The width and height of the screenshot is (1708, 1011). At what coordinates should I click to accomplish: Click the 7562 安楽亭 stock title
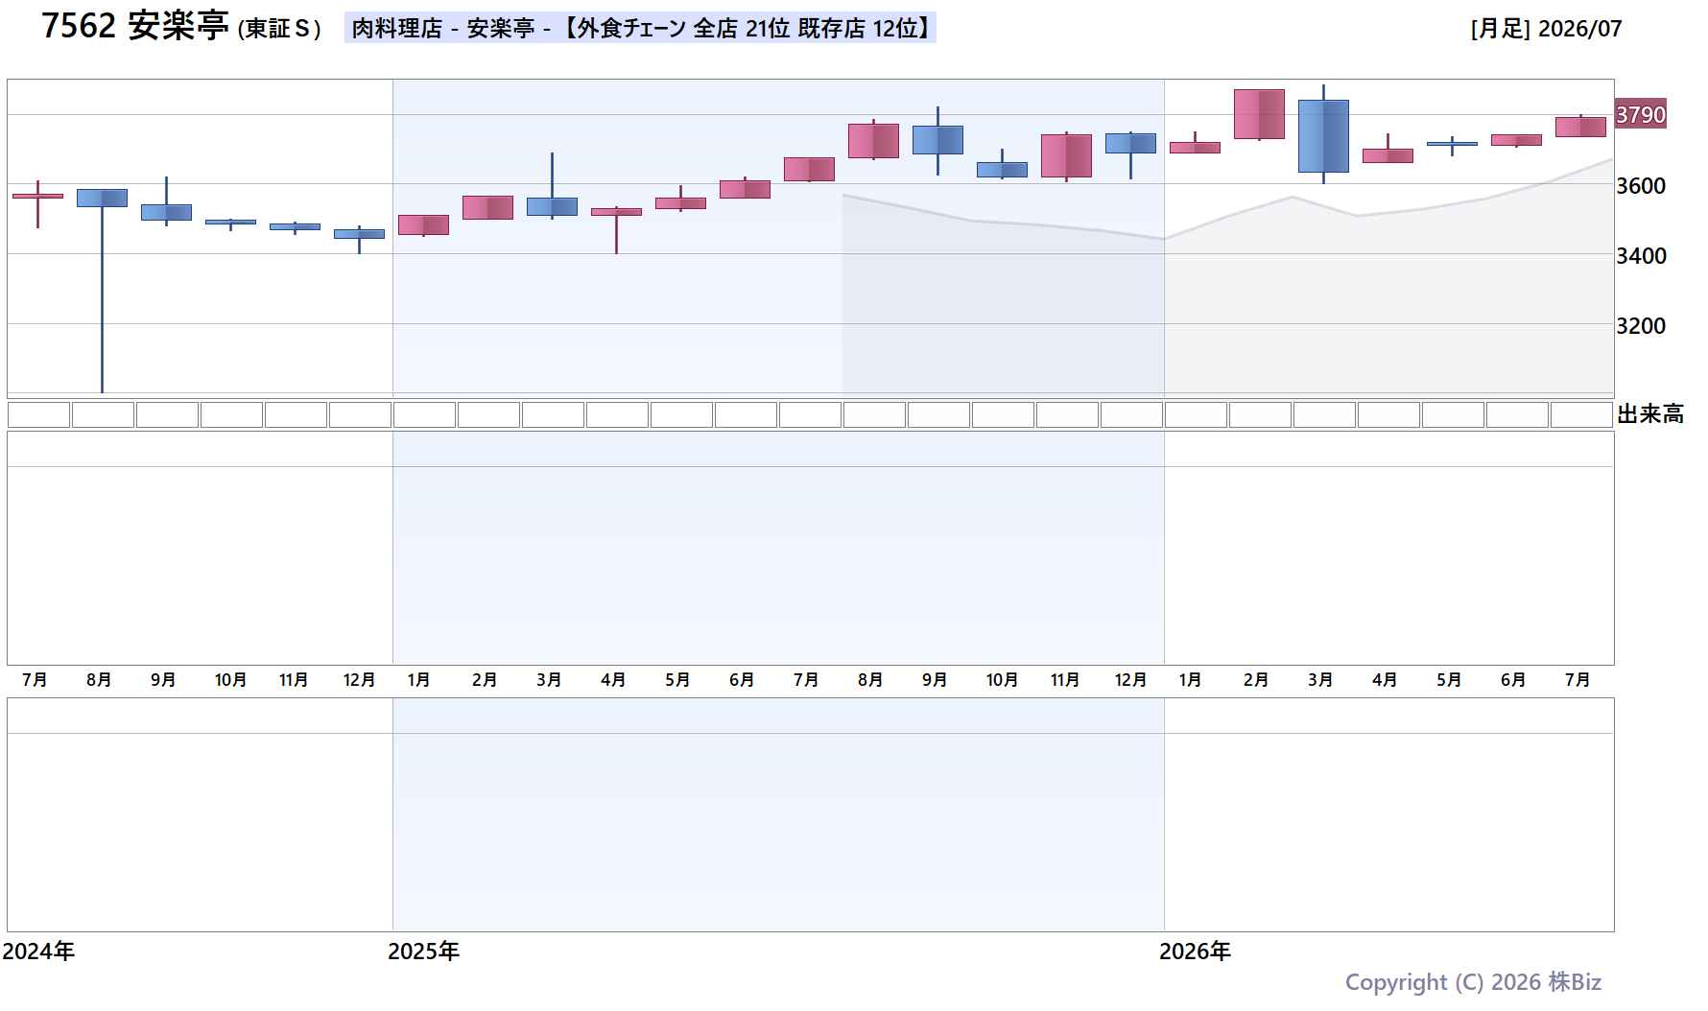pos(180,26)
